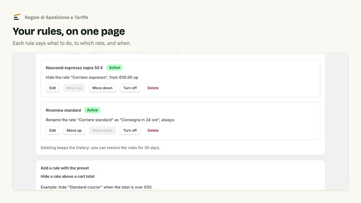Edit the Nascondi espresso sopra 50 € rule
This screenshot has width=361, height=203.
[52, 88]
